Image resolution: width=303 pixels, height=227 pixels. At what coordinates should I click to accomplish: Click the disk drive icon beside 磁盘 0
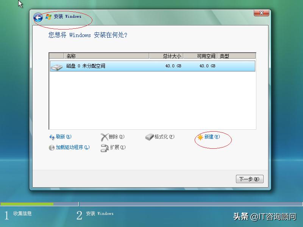pyautogui.click(x=56, y=66)
